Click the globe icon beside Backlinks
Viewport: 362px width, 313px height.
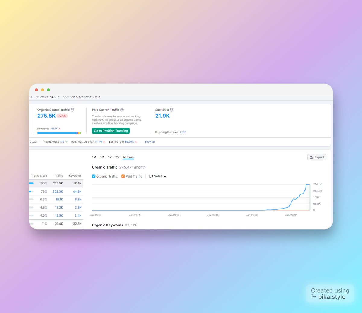coord(171,110)
